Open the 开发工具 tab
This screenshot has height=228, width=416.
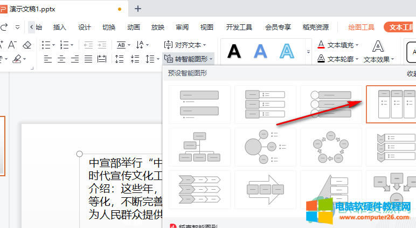coord(239,27)
